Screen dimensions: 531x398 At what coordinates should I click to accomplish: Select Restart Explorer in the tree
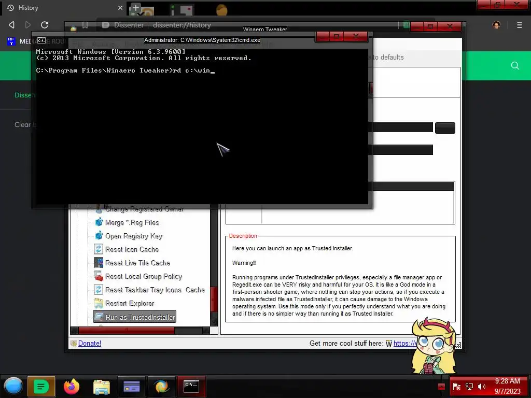click(129, 304)
